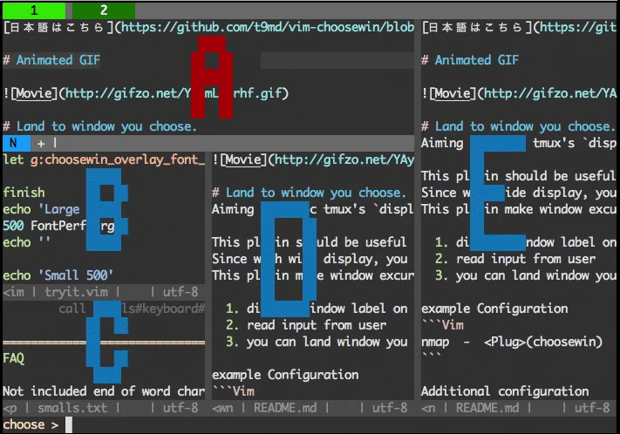Click the 'let g:choosewin_overlay_font_' line
This screenshot has height=434, width=620.
(x=104, y=159)
